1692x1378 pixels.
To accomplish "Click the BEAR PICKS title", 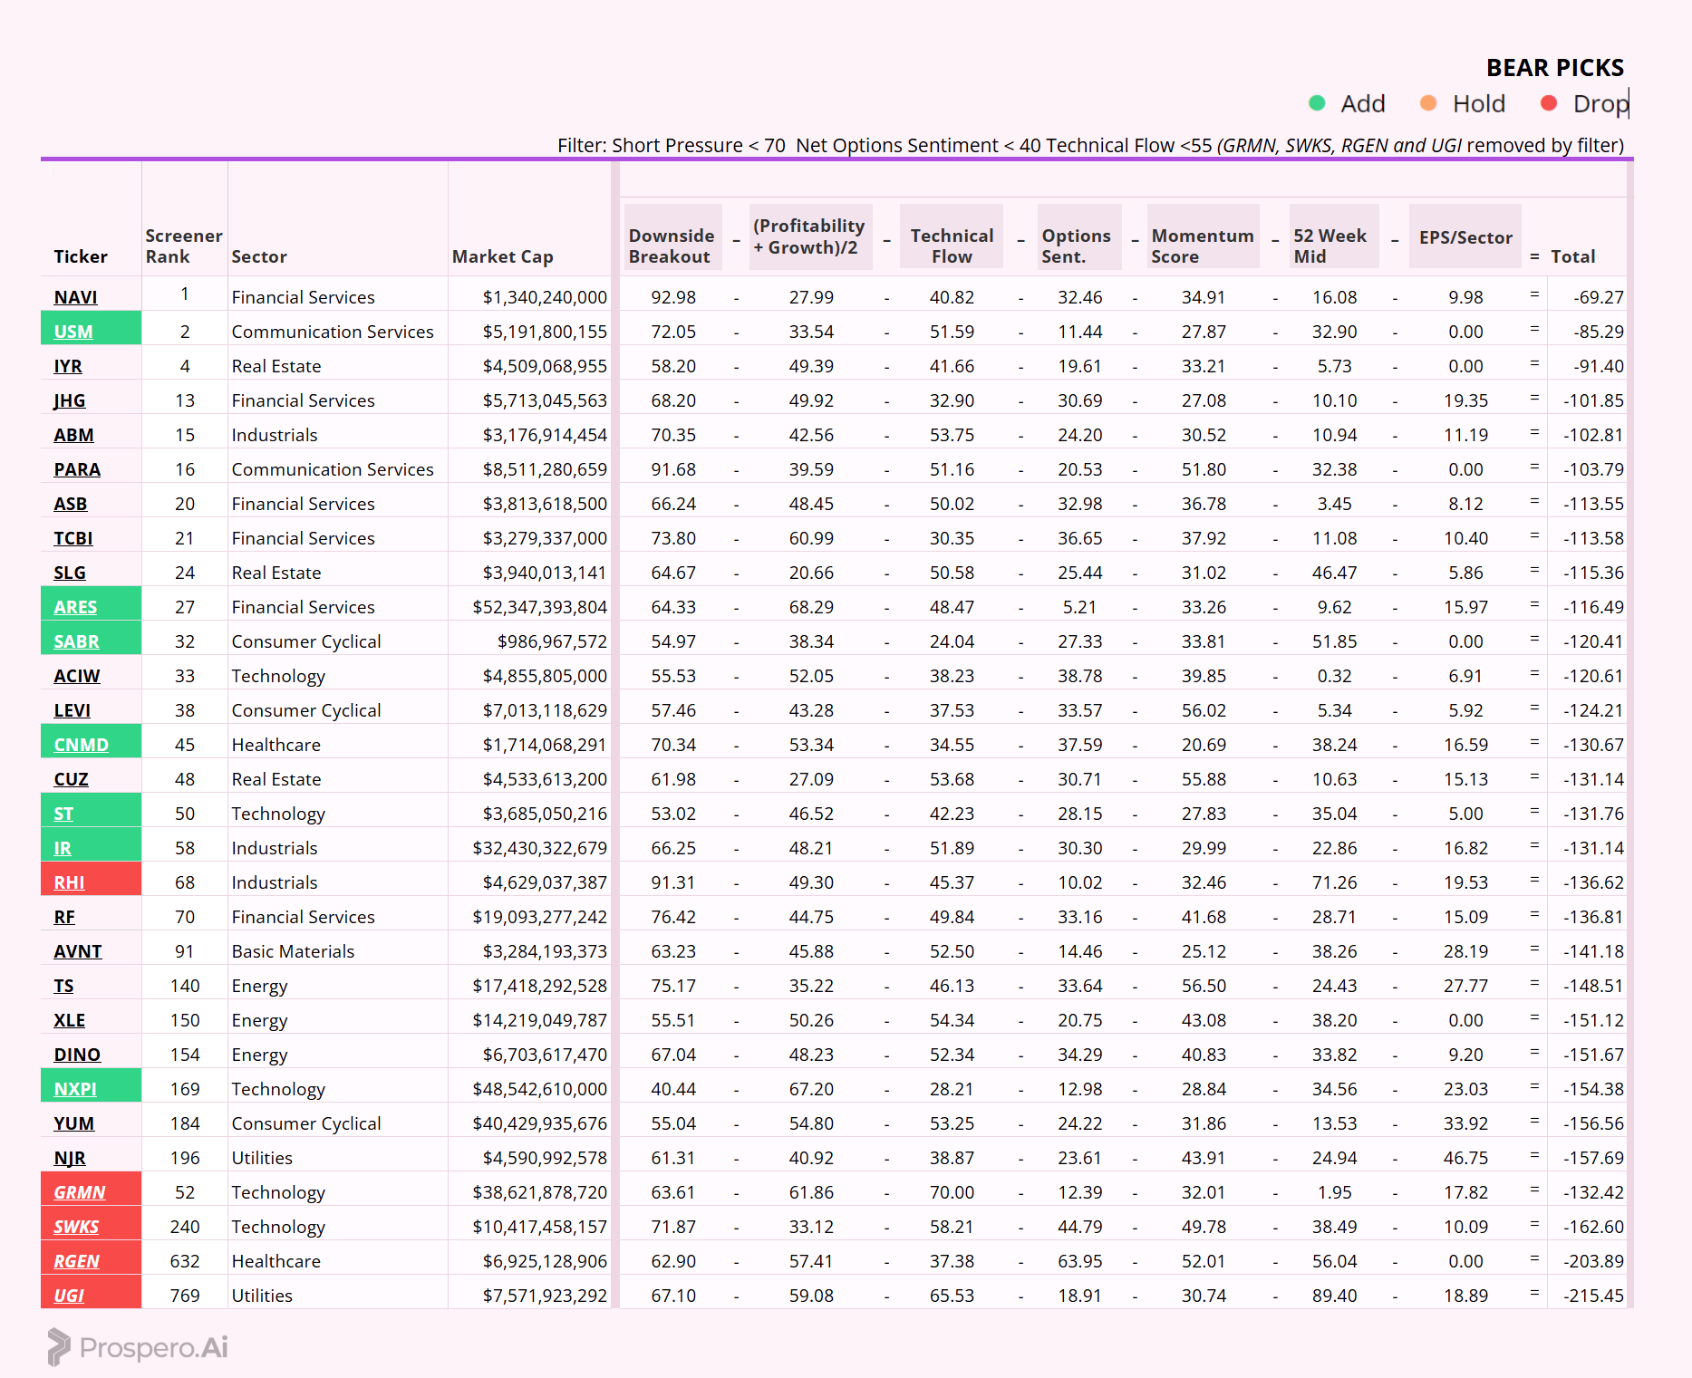I will (1555, 68).
